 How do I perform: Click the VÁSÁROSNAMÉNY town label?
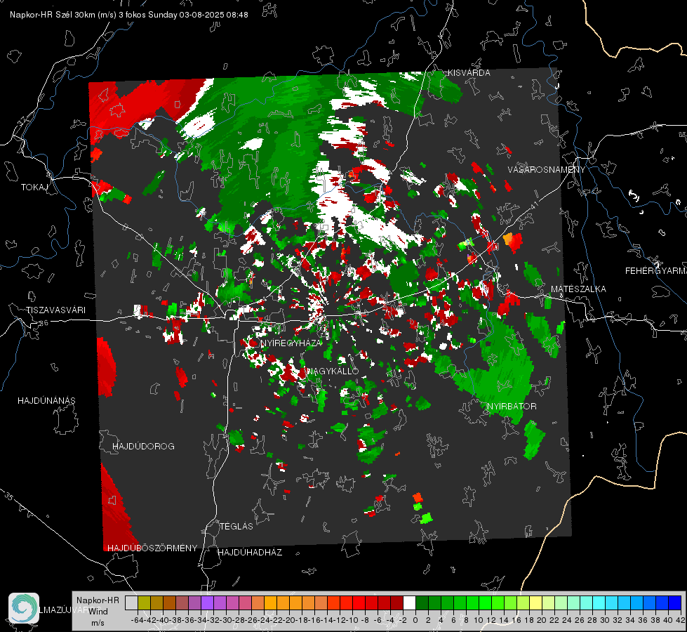(547, 170)
